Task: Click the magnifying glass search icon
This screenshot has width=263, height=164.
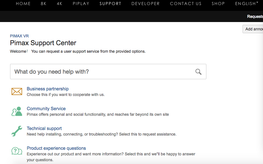Action: (x=198, y=72)
